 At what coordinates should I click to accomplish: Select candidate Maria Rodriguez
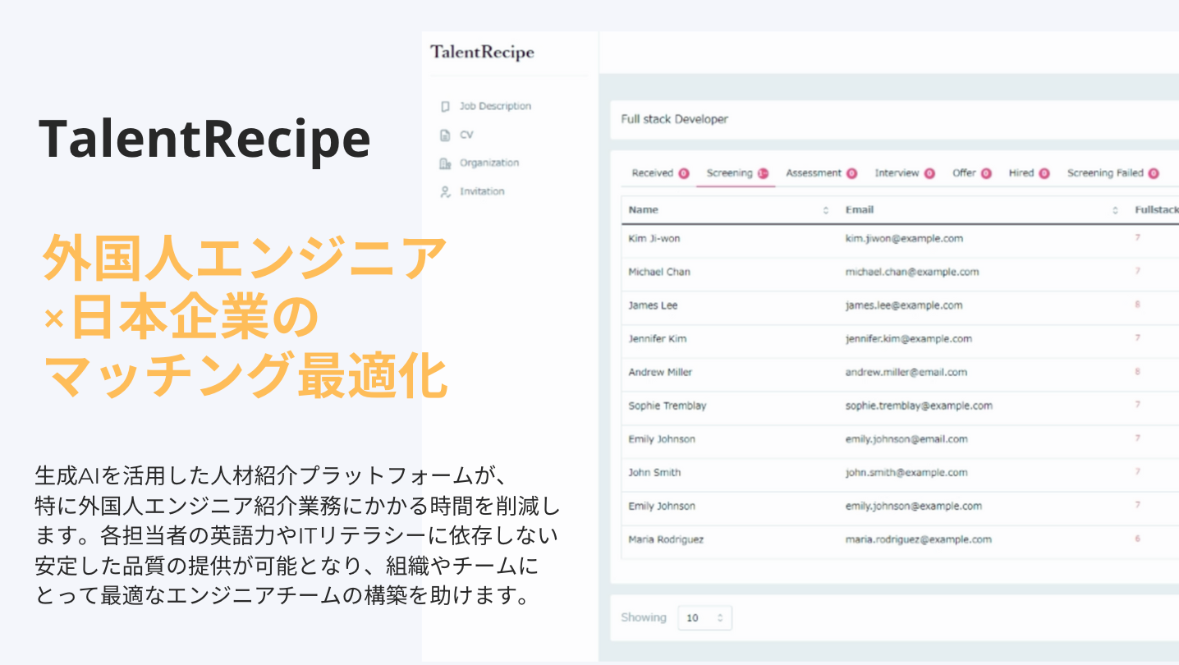[x=666, y=540]
